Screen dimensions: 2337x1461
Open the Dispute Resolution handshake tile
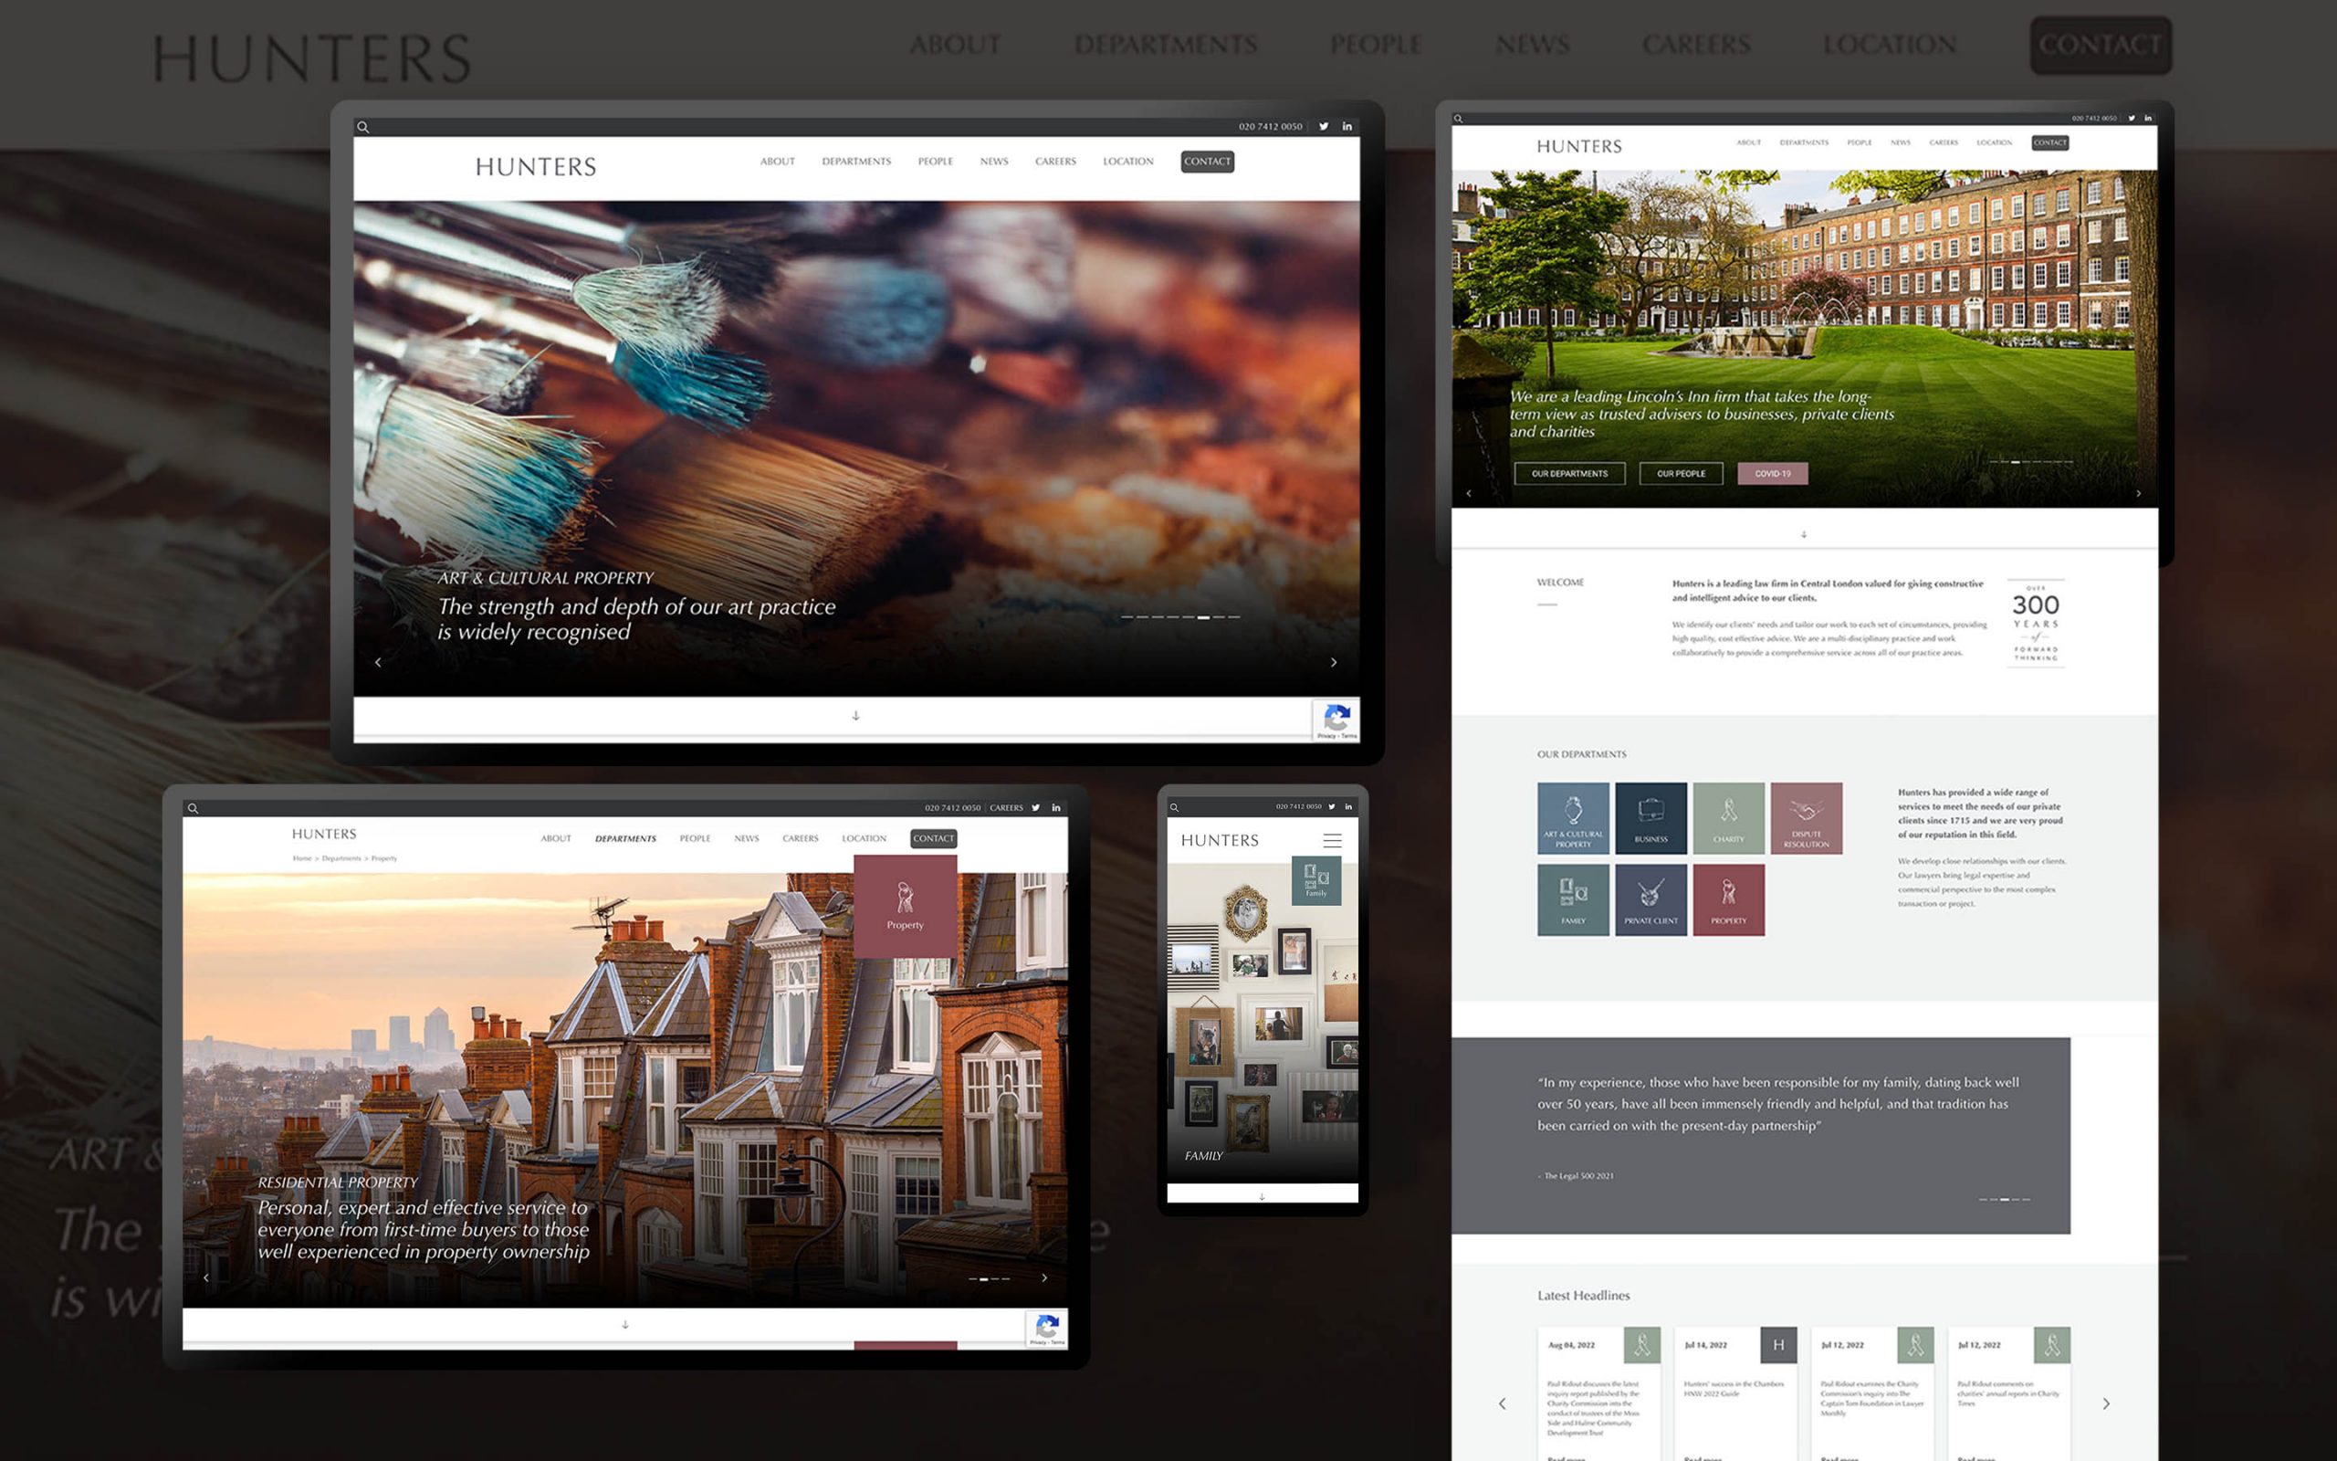click(1806, 817)
